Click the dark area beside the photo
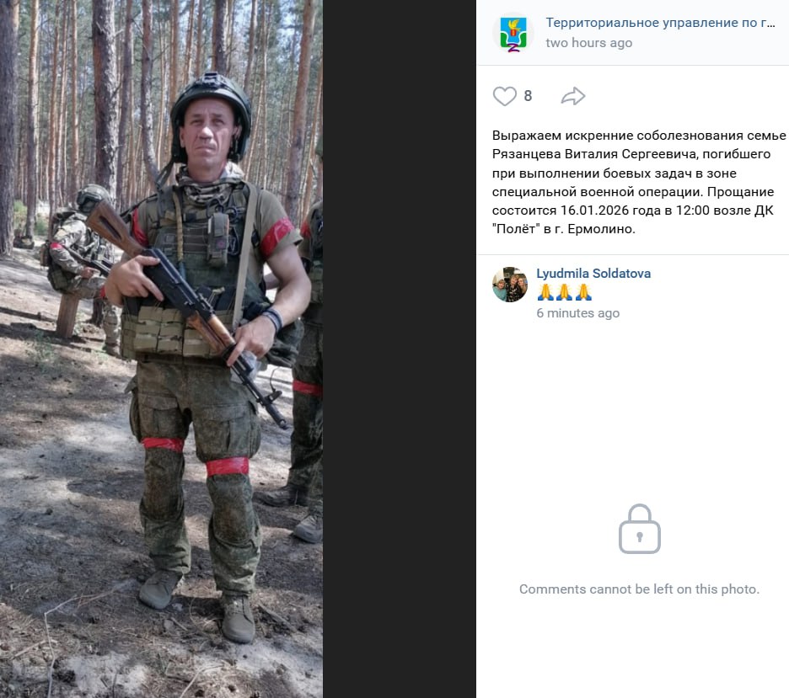 pos(399,349)
